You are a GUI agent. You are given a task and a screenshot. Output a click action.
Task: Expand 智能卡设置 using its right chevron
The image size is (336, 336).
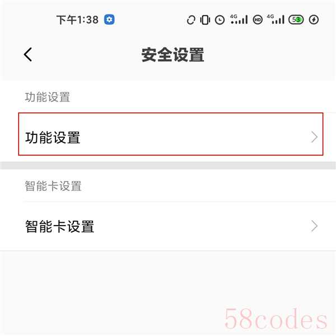pyautogui.click(x=314, y=226)
